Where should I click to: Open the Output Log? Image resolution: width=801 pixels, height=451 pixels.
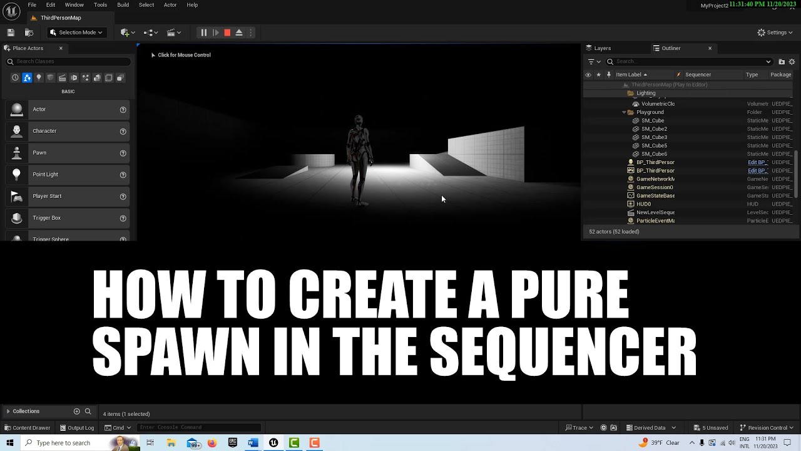pos(77,428)
